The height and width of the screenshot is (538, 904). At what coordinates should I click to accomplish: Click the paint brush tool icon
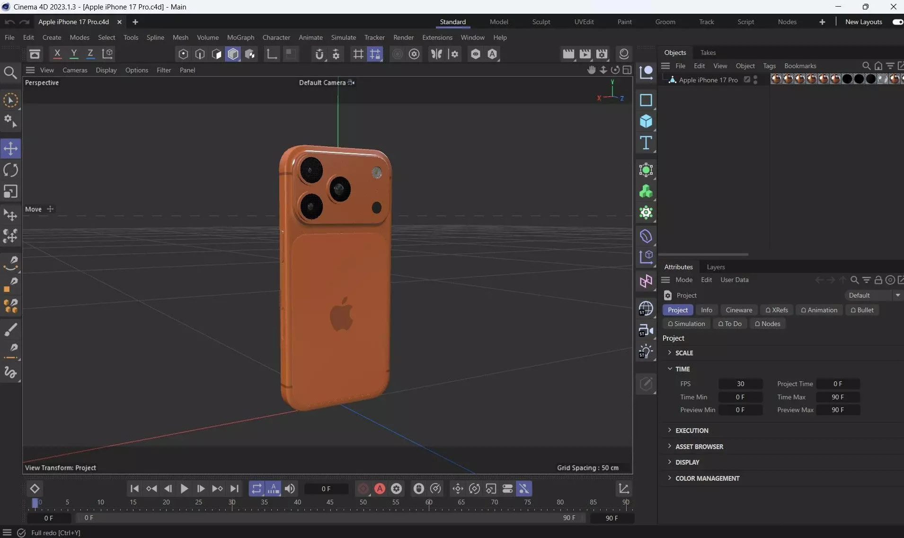(x=10, y=329)
